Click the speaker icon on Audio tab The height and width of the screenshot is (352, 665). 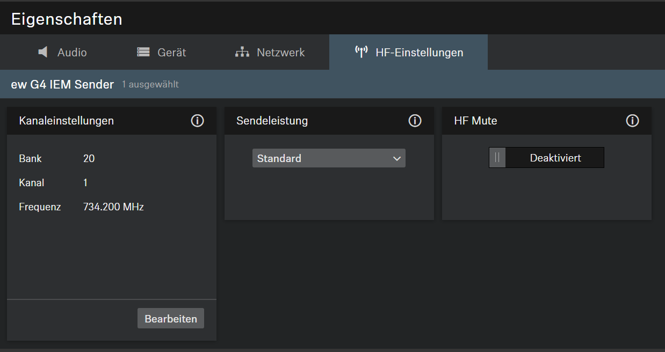click(43, 52)
